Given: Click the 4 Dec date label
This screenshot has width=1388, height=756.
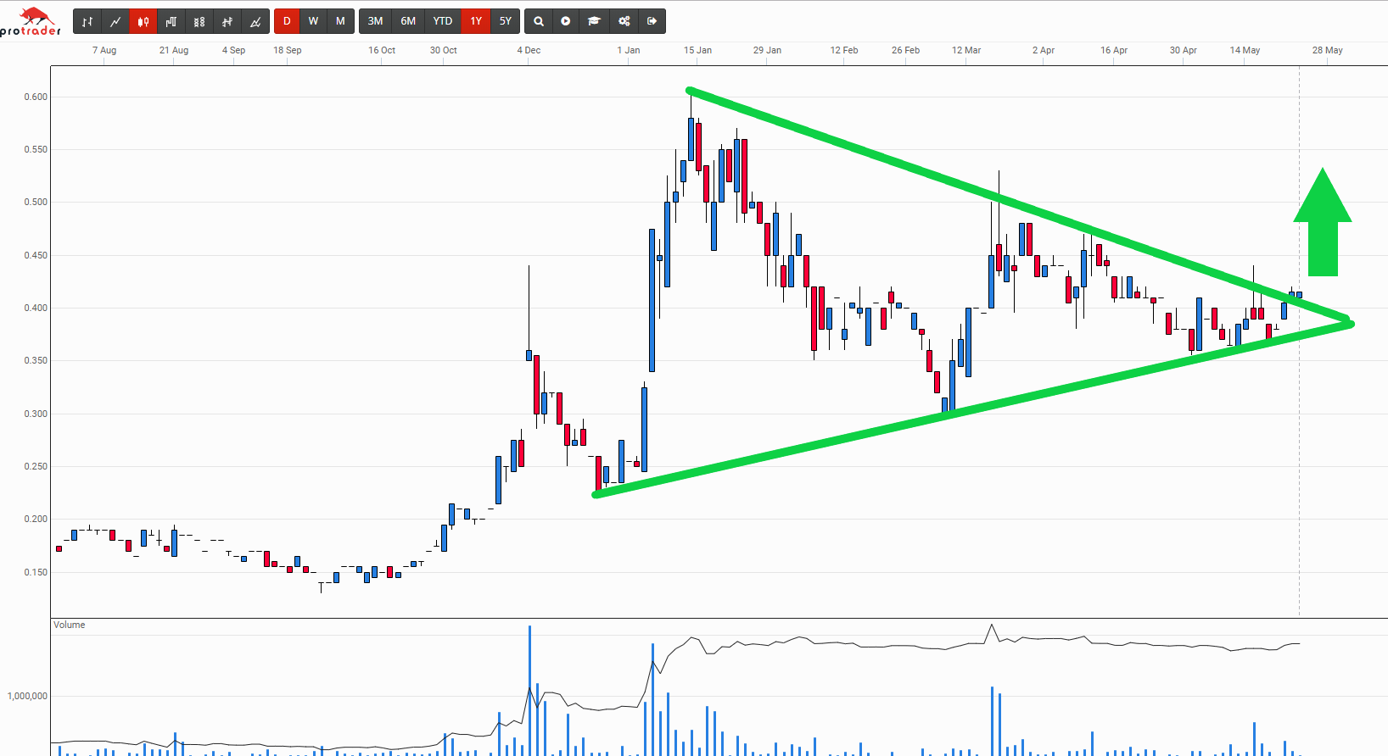Looking at the screenshot, I should pyautogui.click(x=529, y=50).
